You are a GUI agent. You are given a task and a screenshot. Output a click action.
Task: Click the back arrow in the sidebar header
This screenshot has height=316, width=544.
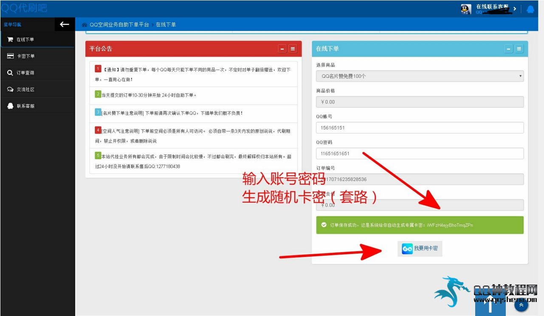[65, 25]
